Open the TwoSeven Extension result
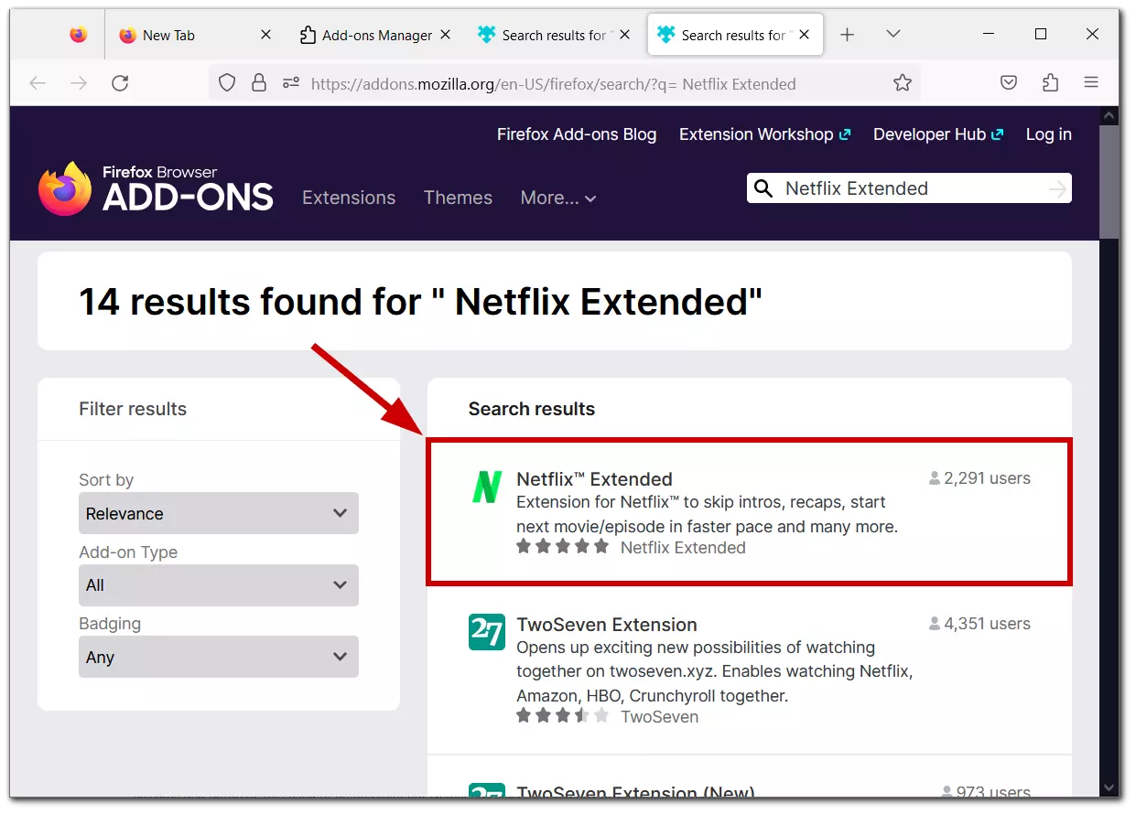 (607, 625)
